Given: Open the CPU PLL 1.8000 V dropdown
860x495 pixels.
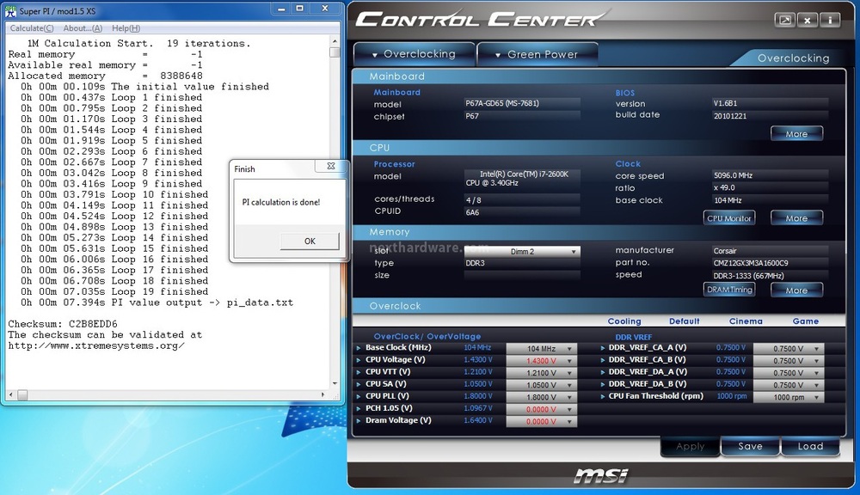Looking at the screenshot, I should (541, 397).
